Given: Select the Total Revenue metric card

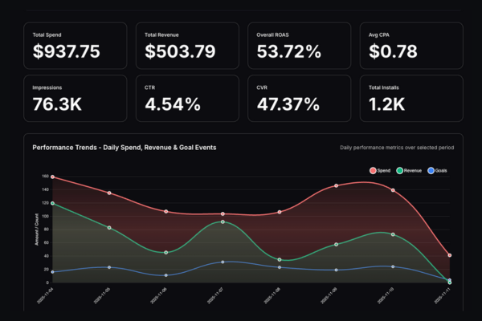Looking at the screenshot, I should point(187,45).
